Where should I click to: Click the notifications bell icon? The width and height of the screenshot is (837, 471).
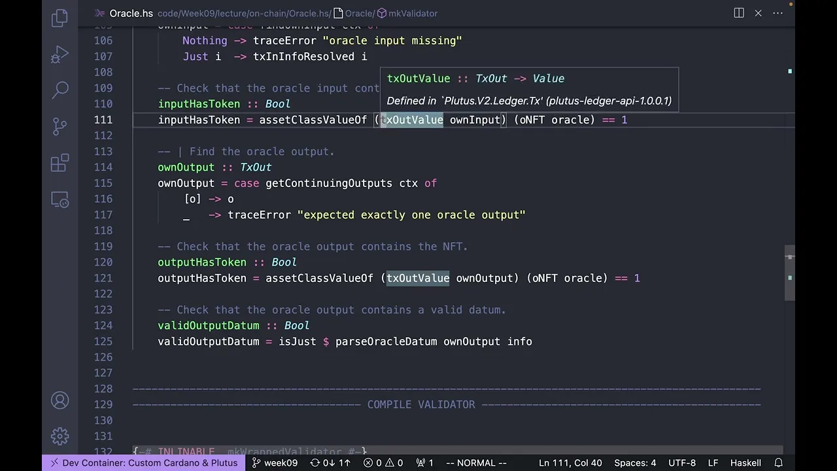coord(778,462)
